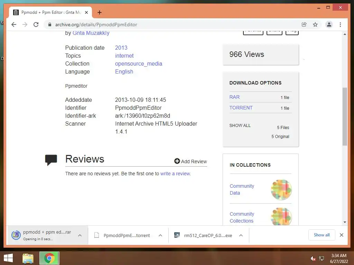This screenshot has width=354, height=265.
Task: Click Show all downloads button
Action: point(322,235)
